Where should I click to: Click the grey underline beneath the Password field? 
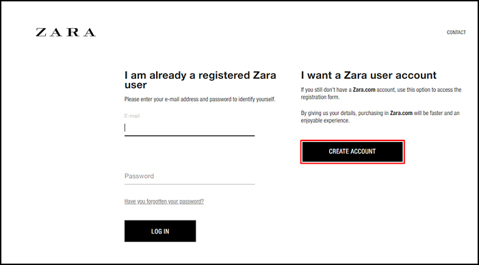(x=190, y=184)
